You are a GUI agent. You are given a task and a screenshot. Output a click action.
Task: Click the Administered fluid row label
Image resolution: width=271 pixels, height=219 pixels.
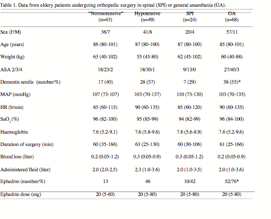click(25, 170)
